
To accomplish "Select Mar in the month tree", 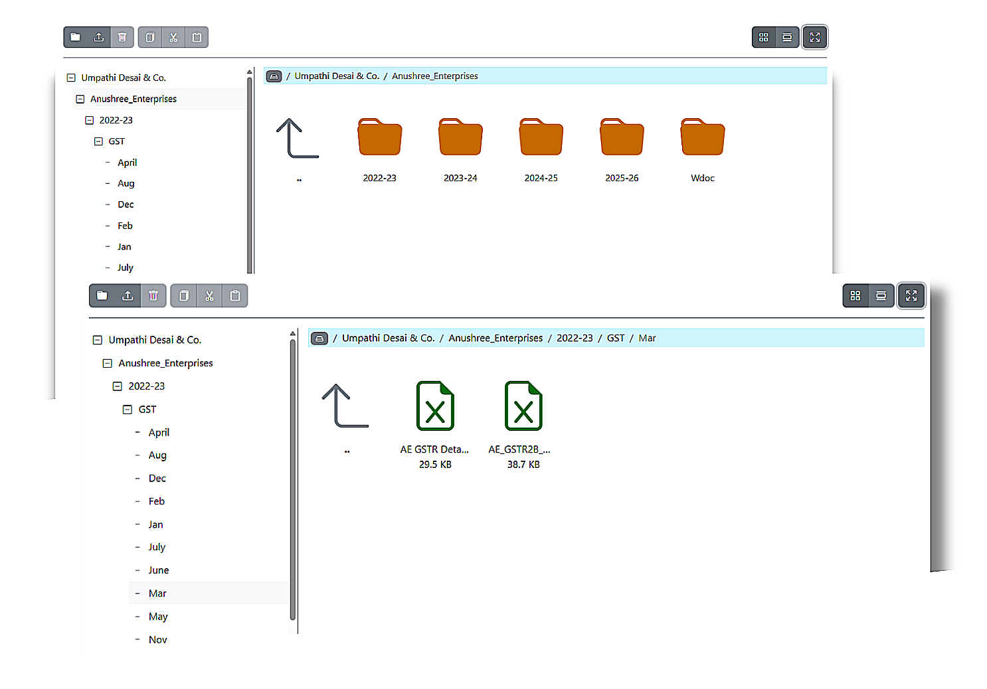I will coord(157,593).
